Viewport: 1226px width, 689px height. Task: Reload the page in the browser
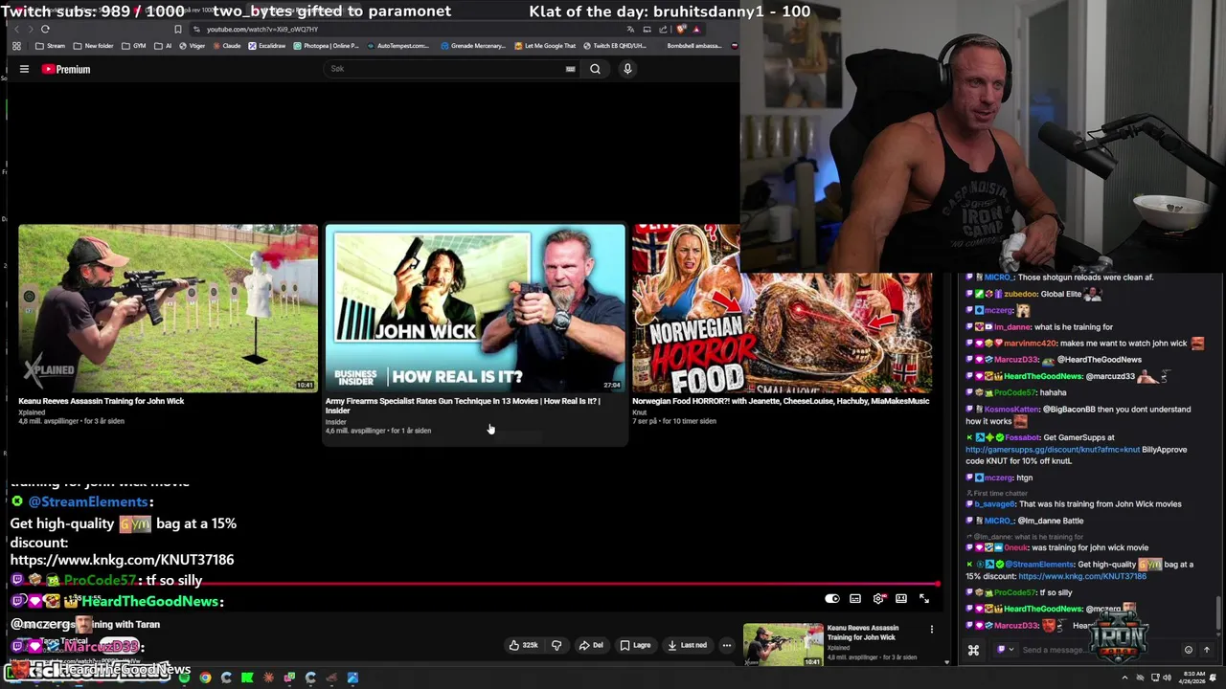point(45,29)
